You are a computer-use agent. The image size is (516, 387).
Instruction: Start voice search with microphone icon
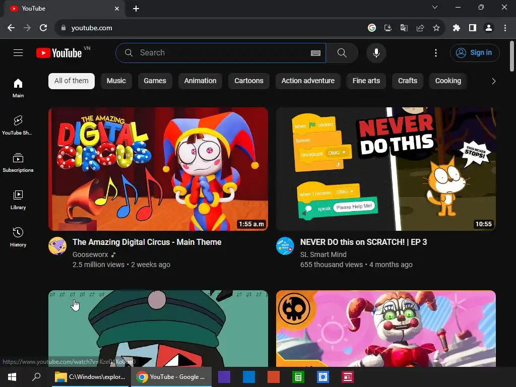pos(376,52)
